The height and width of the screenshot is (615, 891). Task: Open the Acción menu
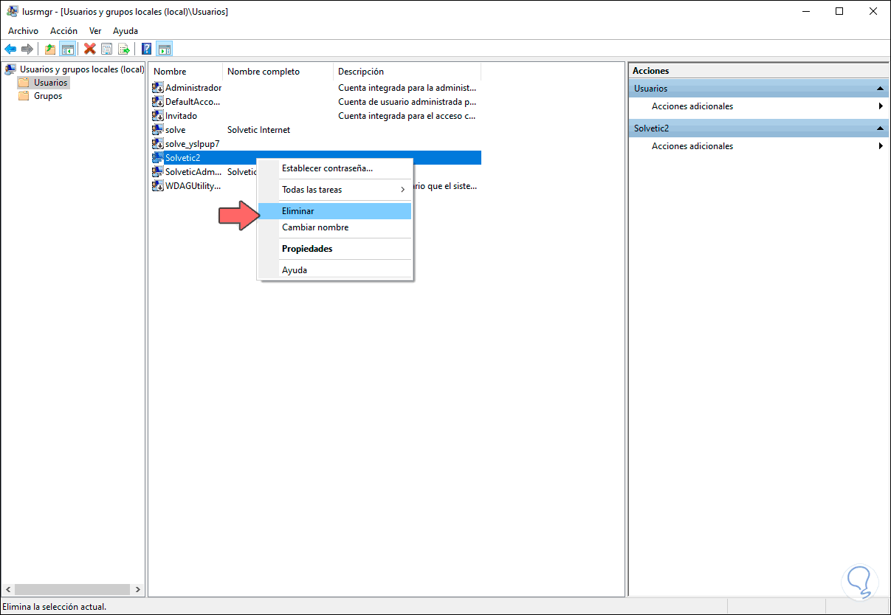coord(63,31)
